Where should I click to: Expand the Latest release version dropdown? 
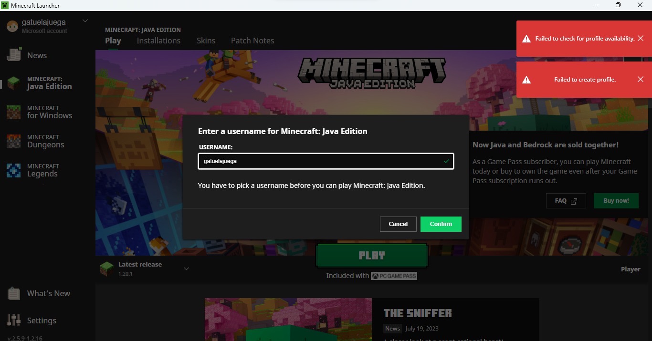187,269
